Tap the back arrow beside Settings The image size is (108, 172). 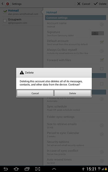coord(2,4)
